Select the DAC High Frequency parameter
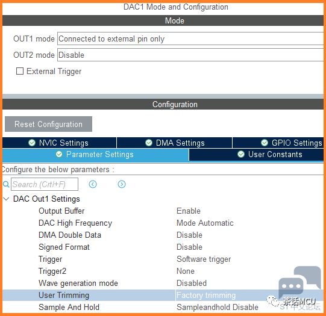326x316 pixels. [75, 223]
